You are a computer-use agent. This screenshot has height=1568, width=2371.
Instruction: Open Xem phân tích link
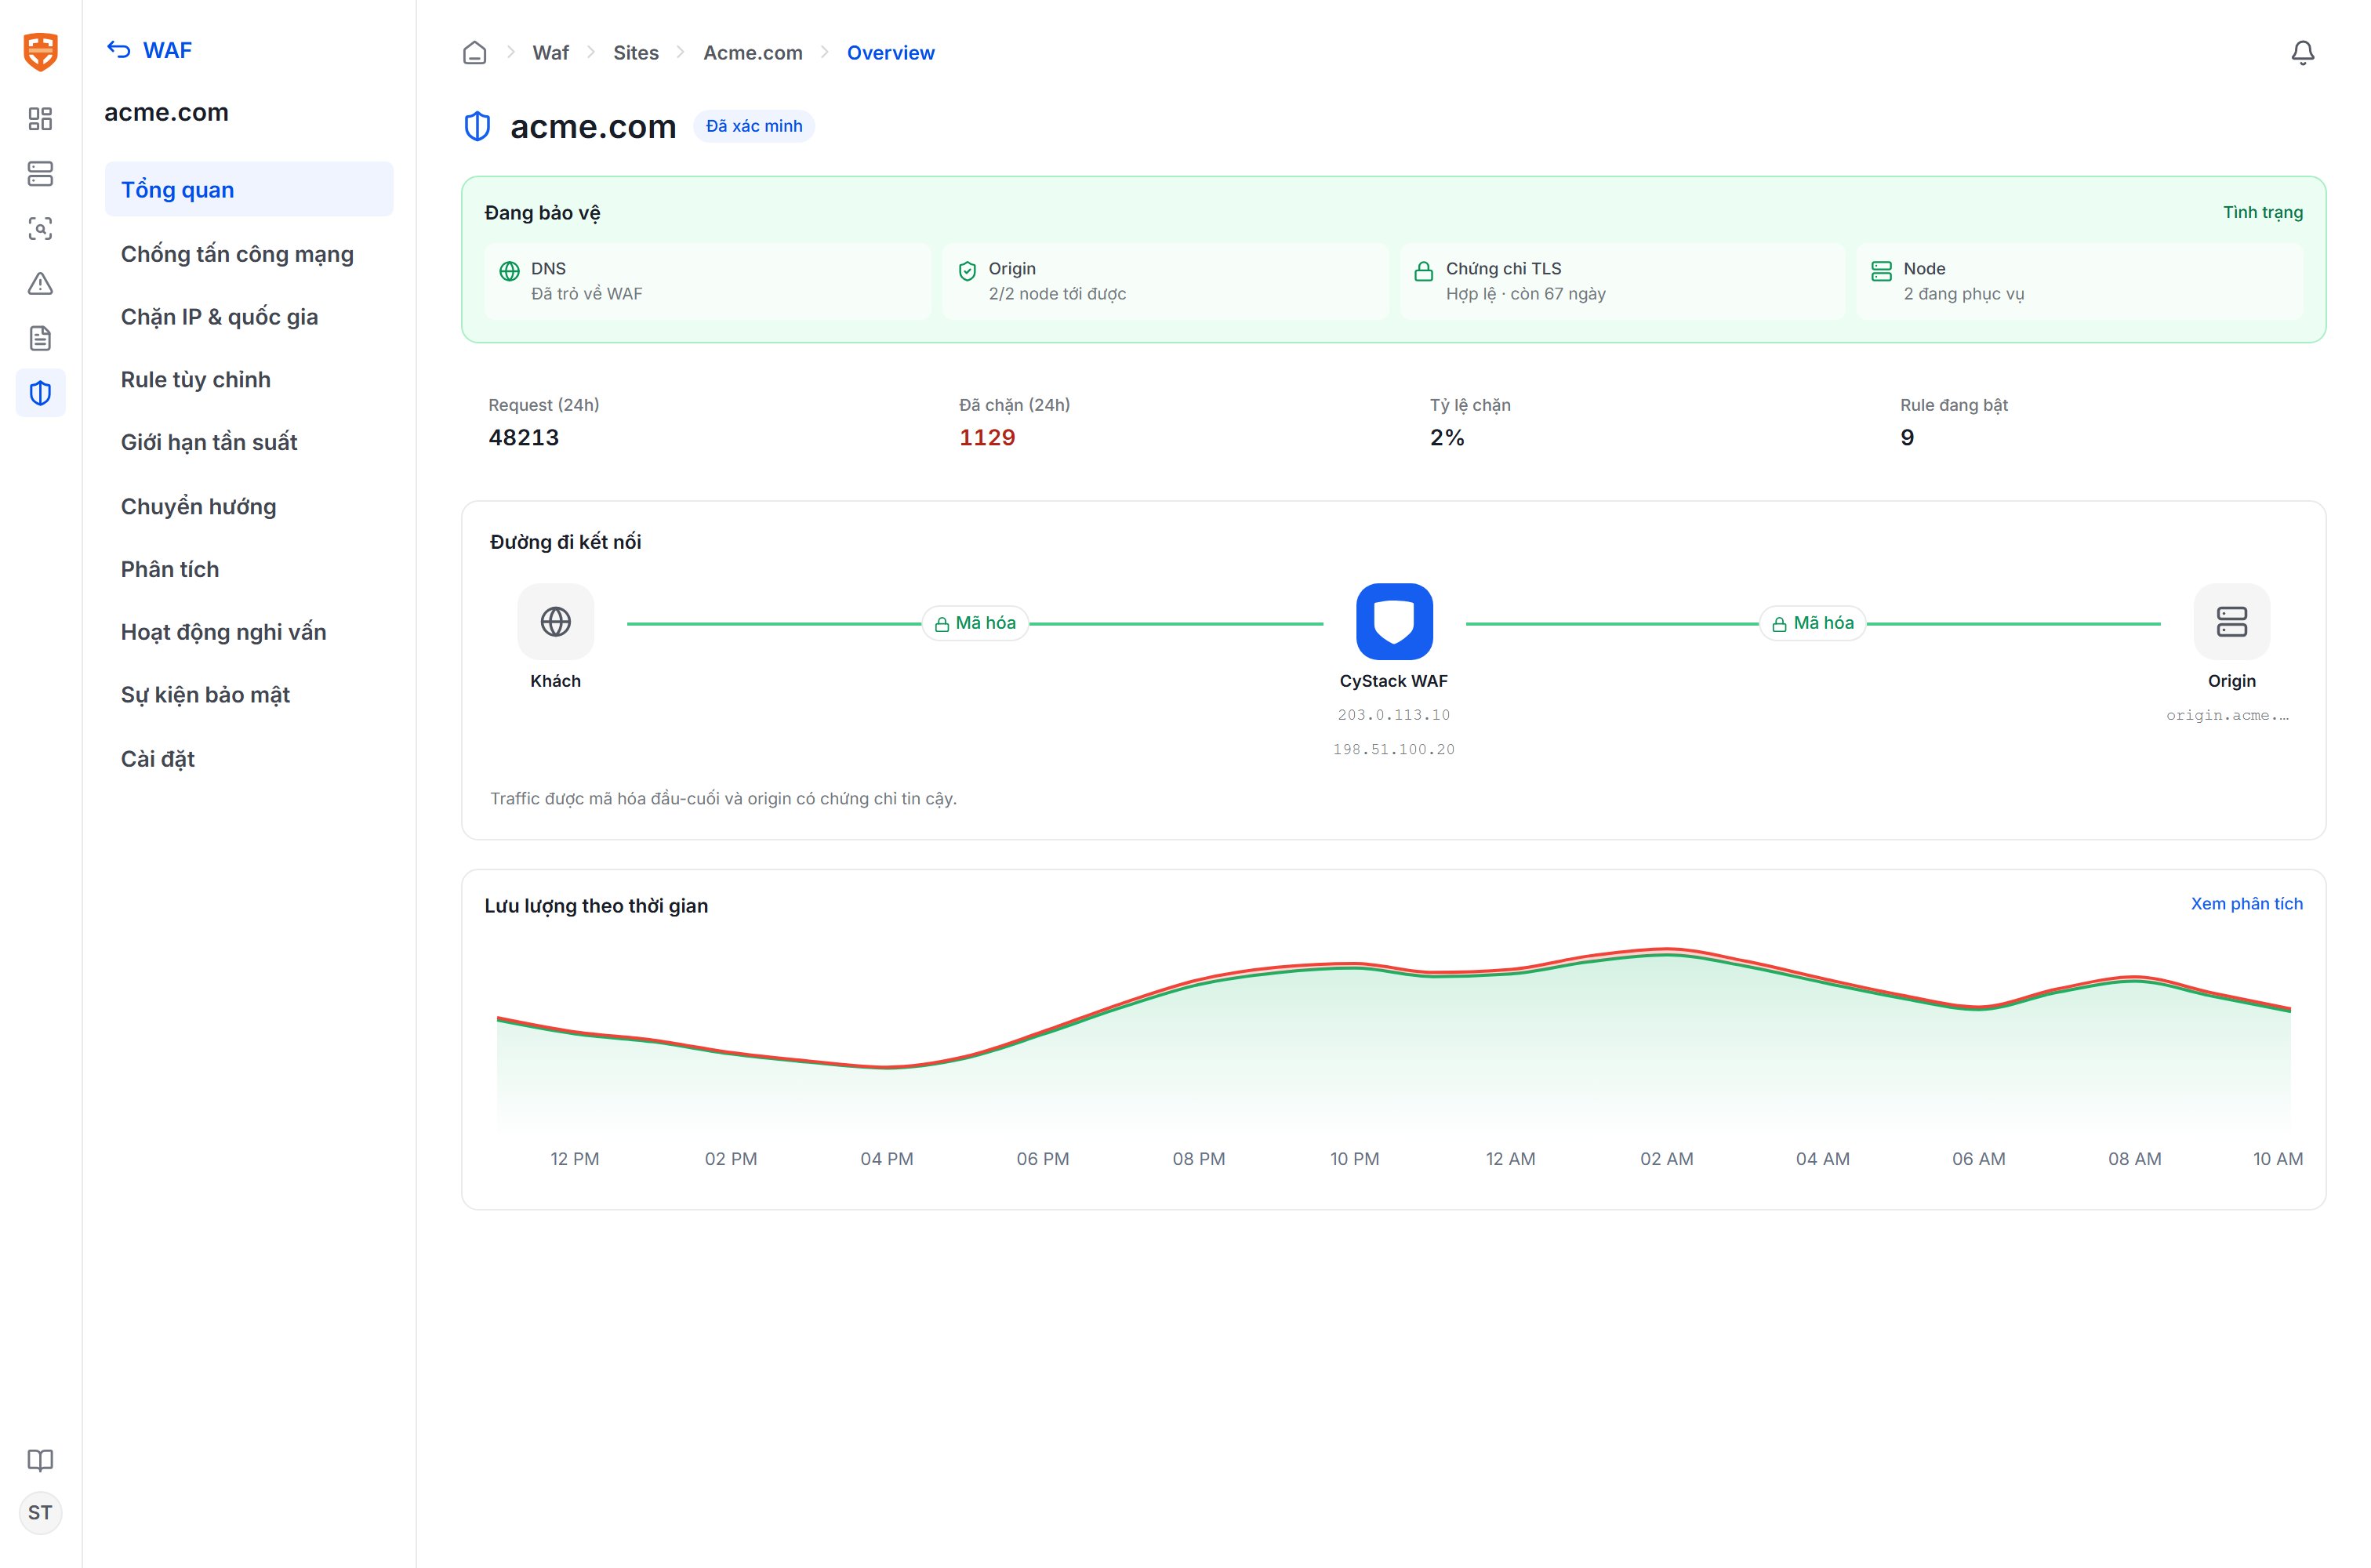(2246, 904)
